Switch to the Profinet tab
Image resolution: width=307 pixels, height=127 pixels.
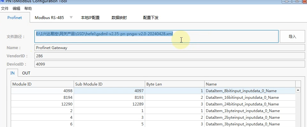click(x=15, y=18)
